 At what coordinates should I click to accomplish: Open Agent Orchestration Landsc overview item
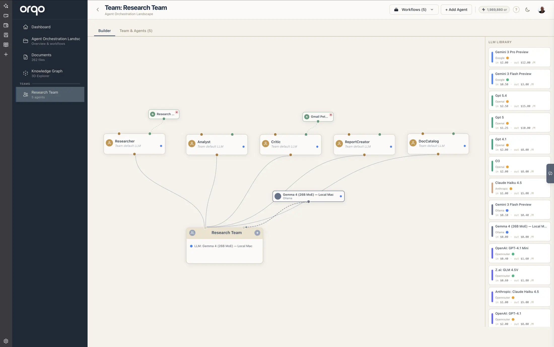(x=50, y=41)
